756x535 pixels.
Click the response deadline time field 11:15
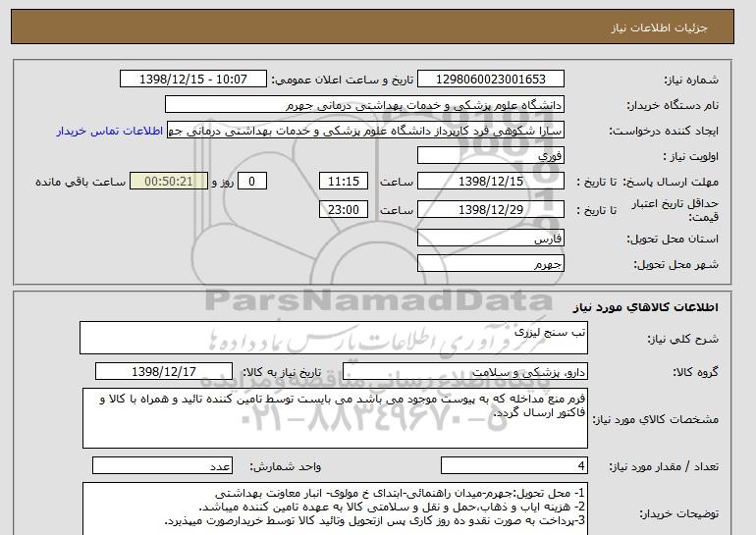coord(344,182)
